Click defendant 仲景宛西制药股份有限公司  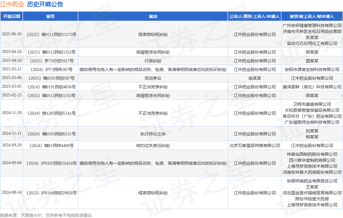pos(312,154)
